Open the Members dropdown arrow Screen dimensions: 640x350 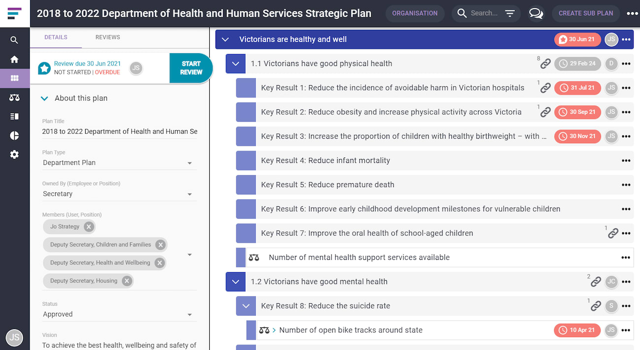pyautogui.click(x=190, y=255)
